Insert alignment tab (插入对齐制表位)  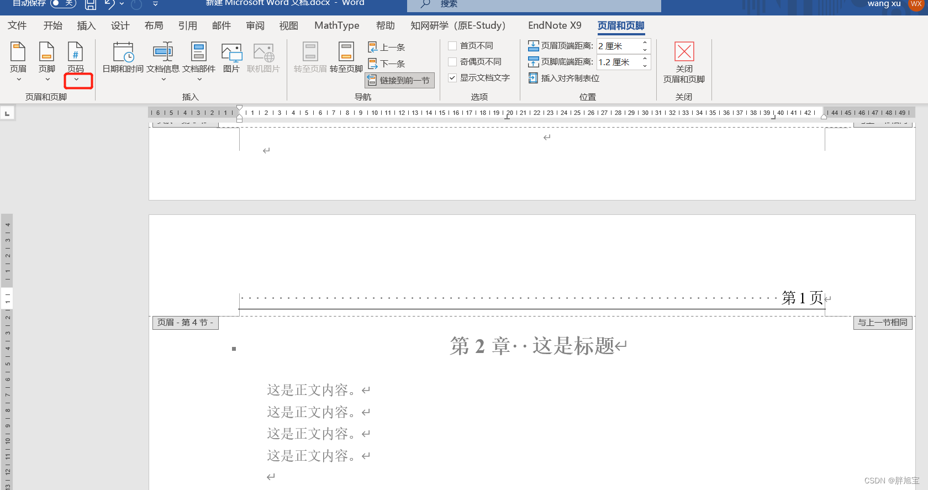coord(564,78)
